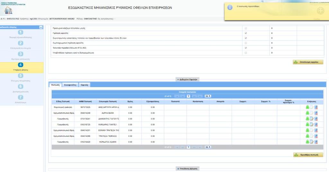
Task: Go to step 7 circle in sidebar
Action: point(21,97)
